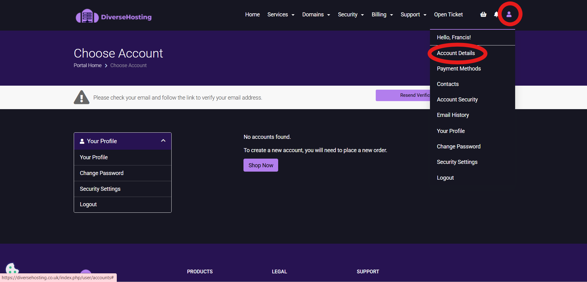Open Change Password in sidebar
Viewport: 587px width, 282px height.
coord(102,173)
